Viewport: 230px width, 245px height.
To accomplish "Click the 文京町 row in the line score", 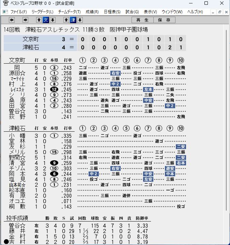I will [x=95, y=39].
